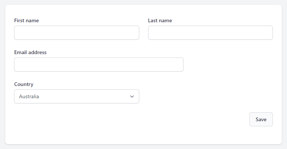Focus the Last name text field

(210, 33)
